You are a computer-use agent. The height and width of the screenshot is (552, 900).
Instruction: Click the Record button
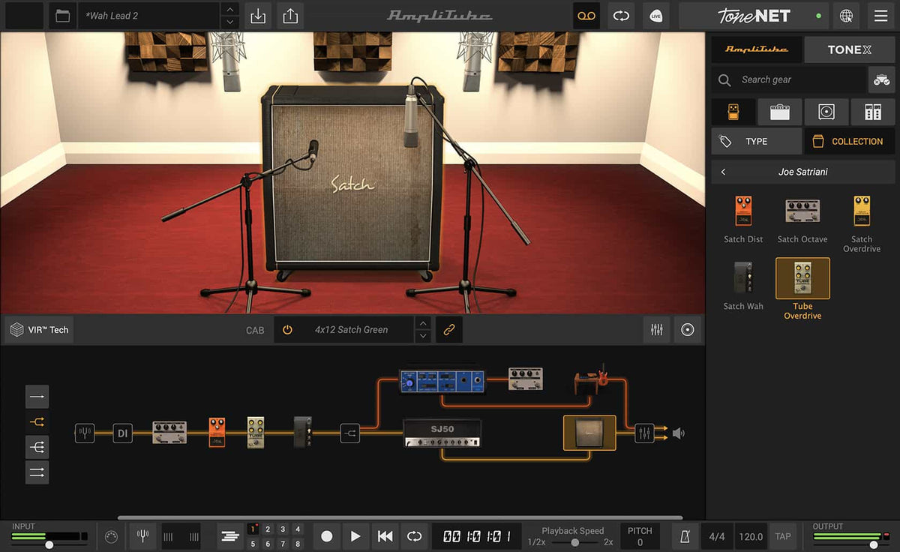(x=326, y=536)
